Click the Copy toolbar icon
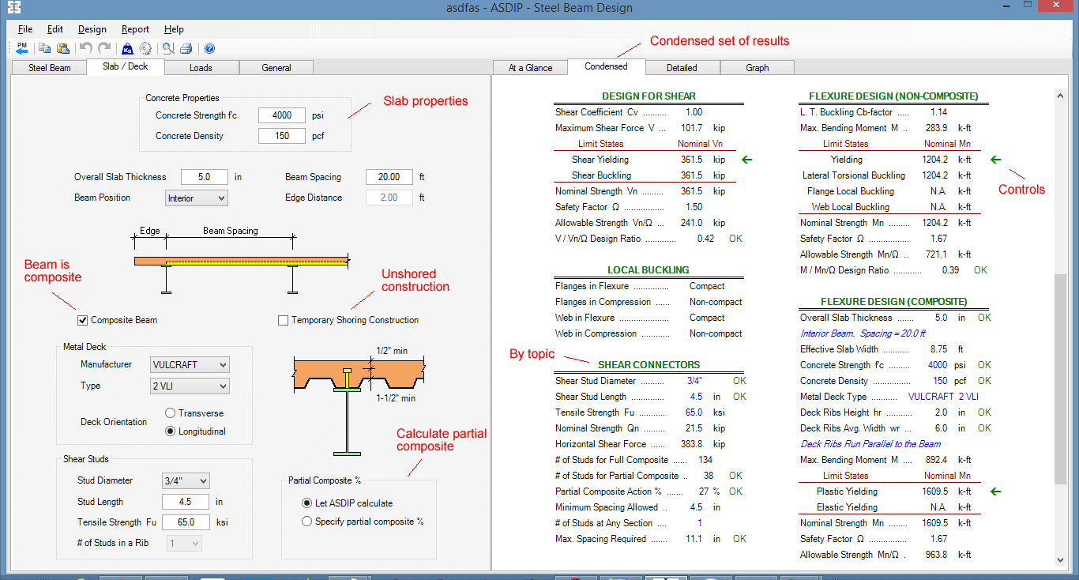Screen dimensions: 1079x580 [x=45, y=48]
